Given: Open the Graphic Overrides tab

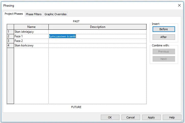Looking at the screenshot, I should pos(55,14).
